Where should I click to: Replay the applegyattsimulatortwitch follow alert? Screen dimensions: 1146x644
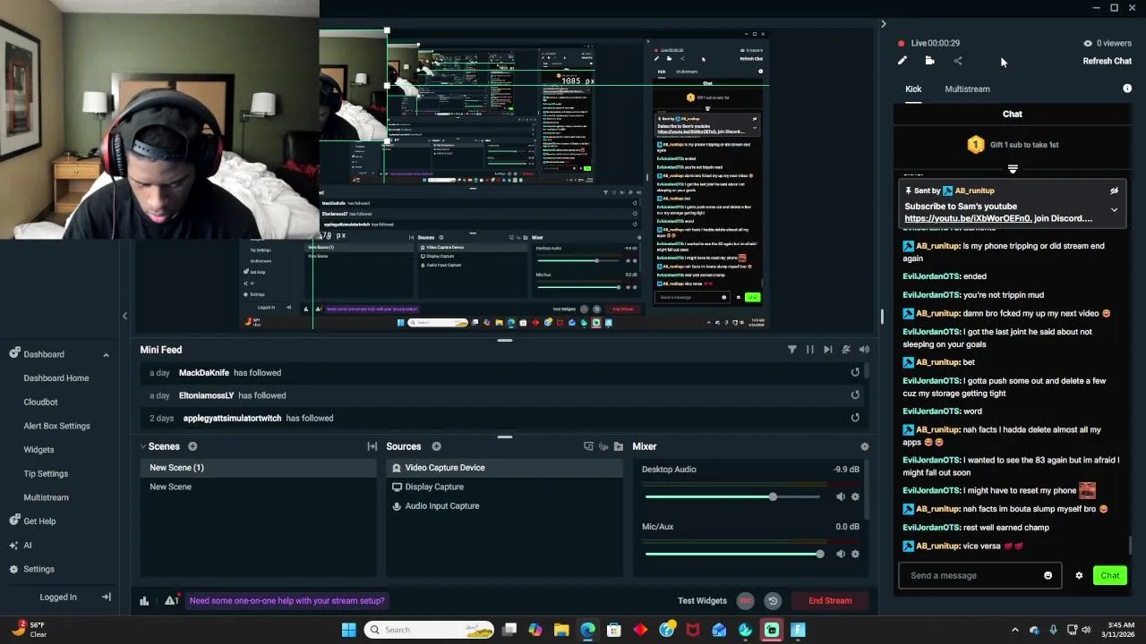click(855, 418)
